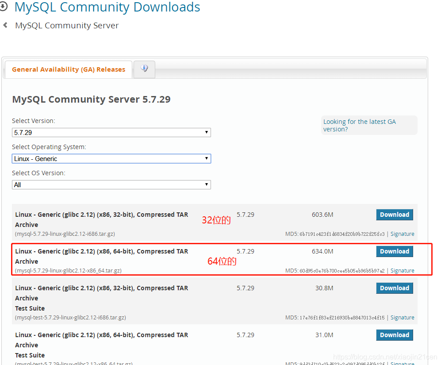
Task: Click MySQL Community Downloads heading
Action: click(107, 7)
